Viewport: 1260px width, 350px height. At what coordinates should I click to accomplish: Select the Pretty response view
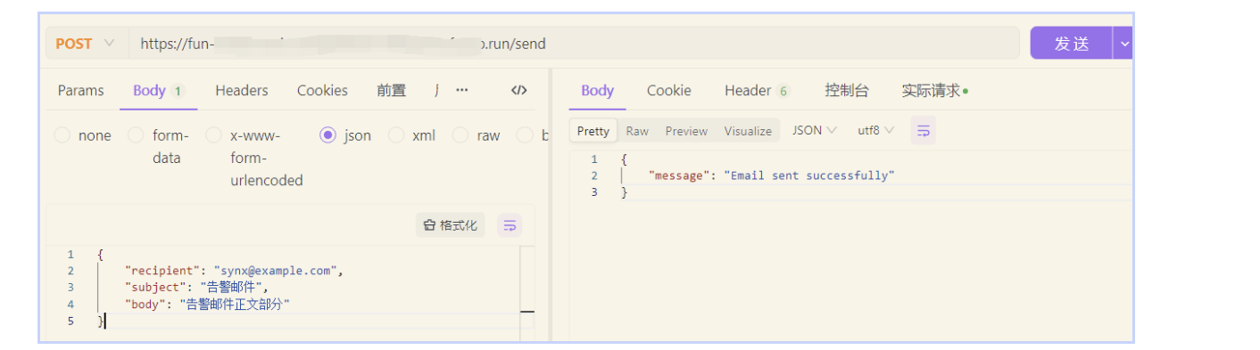[593, 131]
